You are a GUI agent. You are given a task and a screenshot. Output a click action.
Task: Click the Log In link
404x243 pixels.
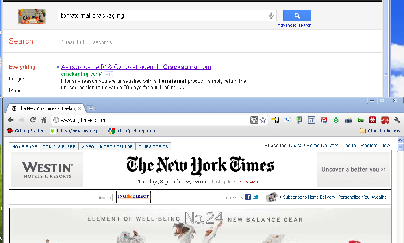[349, 146]
